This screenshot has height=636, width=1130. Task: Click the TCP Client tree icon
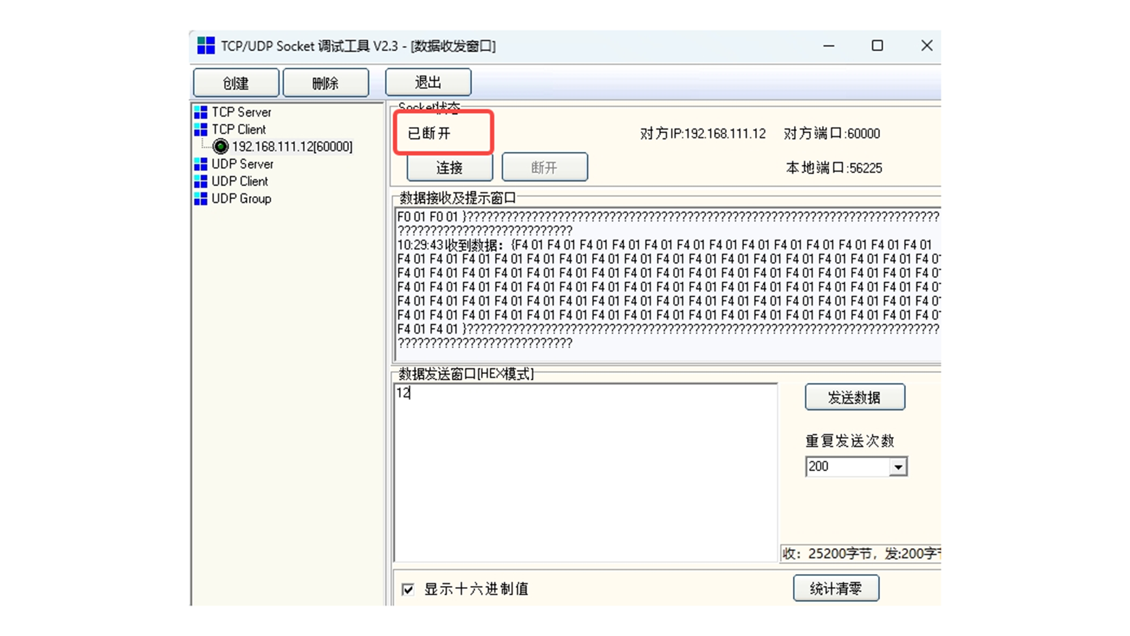(201, 129)
